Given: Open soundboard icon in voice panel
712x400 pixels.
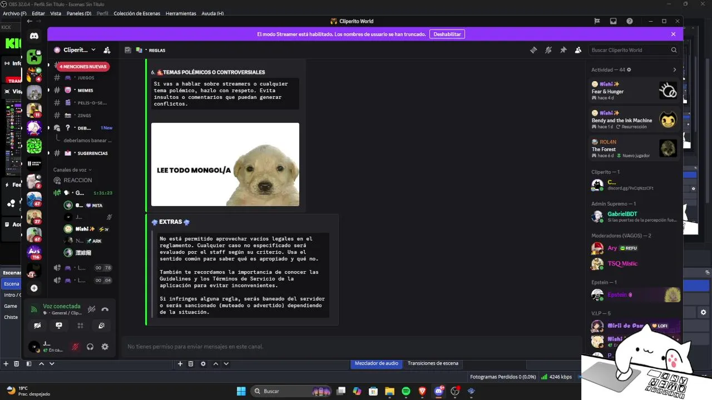Looking at the screenshot, I should click(x=101, y=326).
